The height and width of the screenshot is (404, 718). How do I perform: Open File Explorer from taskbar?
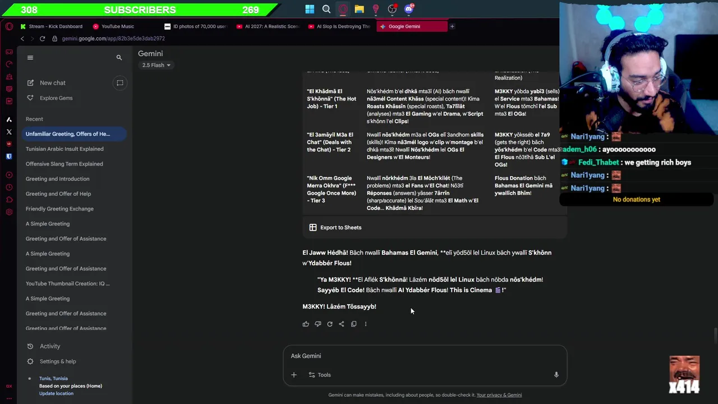[360, 9]
